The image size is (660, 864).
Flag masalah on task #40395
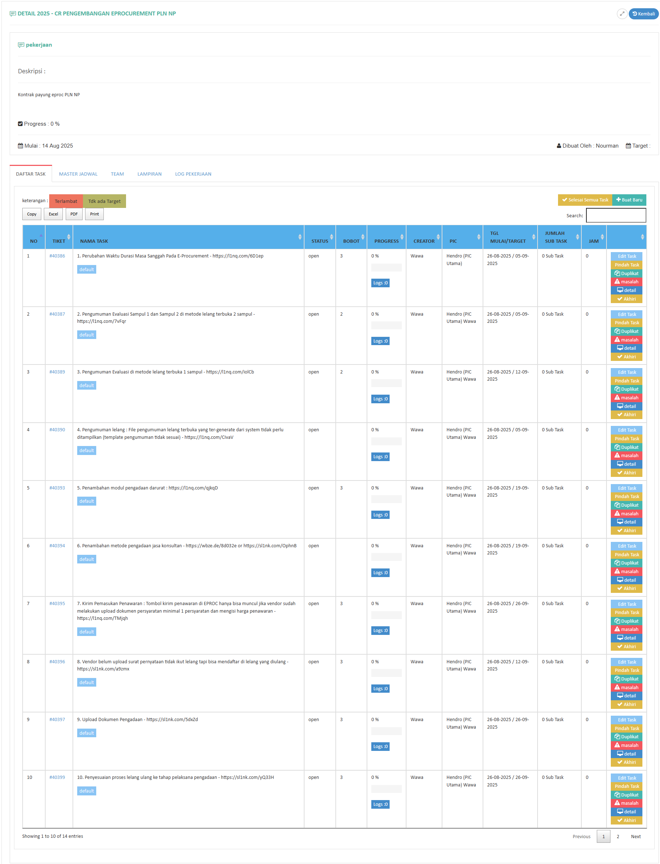pyautogui.click(x=627, y=630)
